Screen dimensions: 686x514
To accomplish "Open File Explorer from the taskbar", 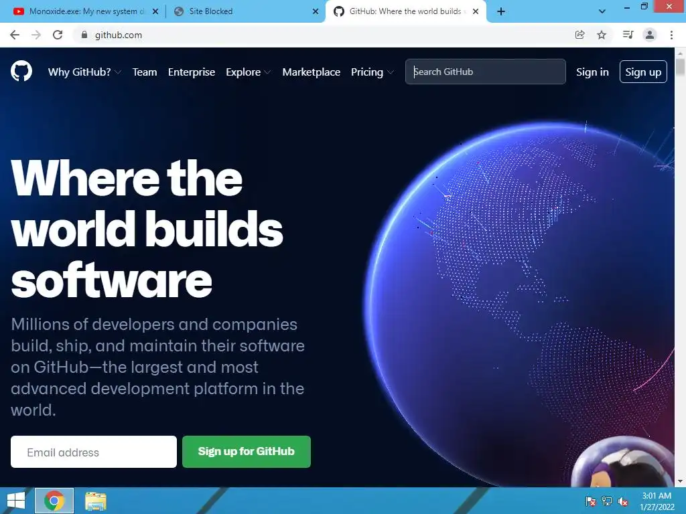I will click(95, 501).
